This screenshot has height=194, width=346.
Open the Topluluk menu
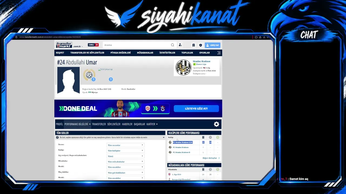(x=187, y=53)
